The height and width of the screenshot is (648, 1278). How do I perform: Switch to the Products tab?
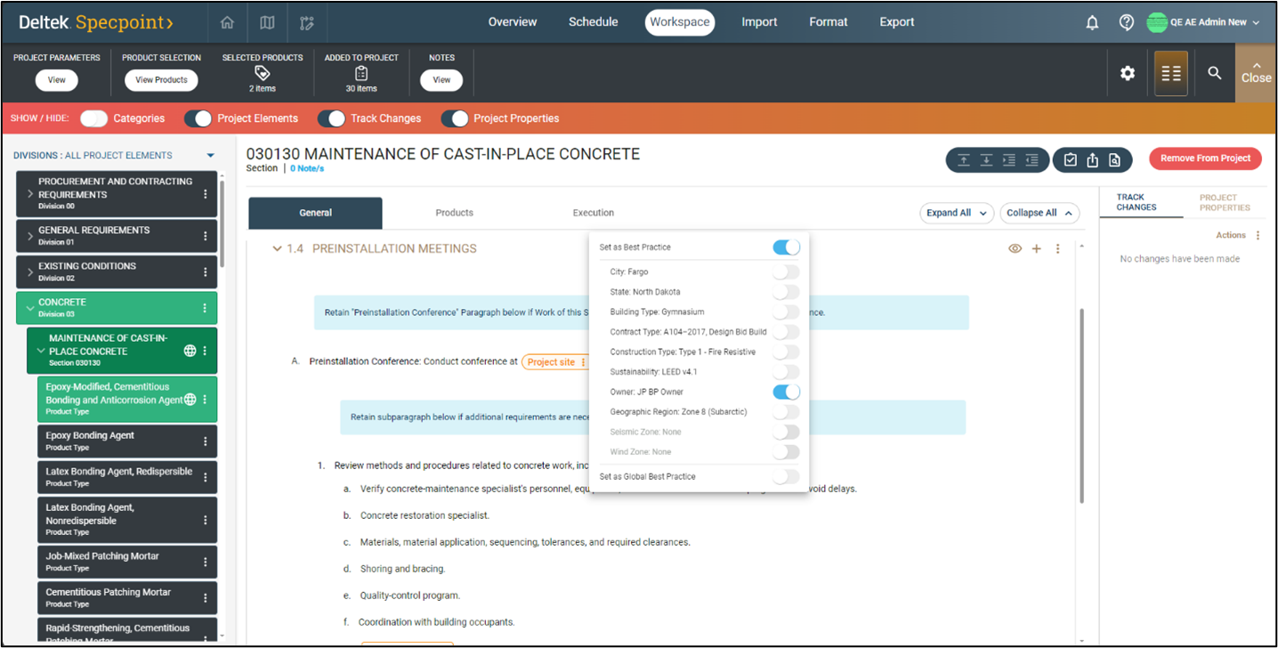click(x=454, y=213)
